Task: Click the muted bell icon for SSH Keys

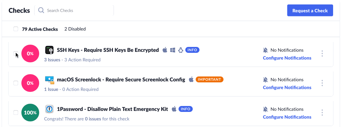Action: [x=265, y=50]
